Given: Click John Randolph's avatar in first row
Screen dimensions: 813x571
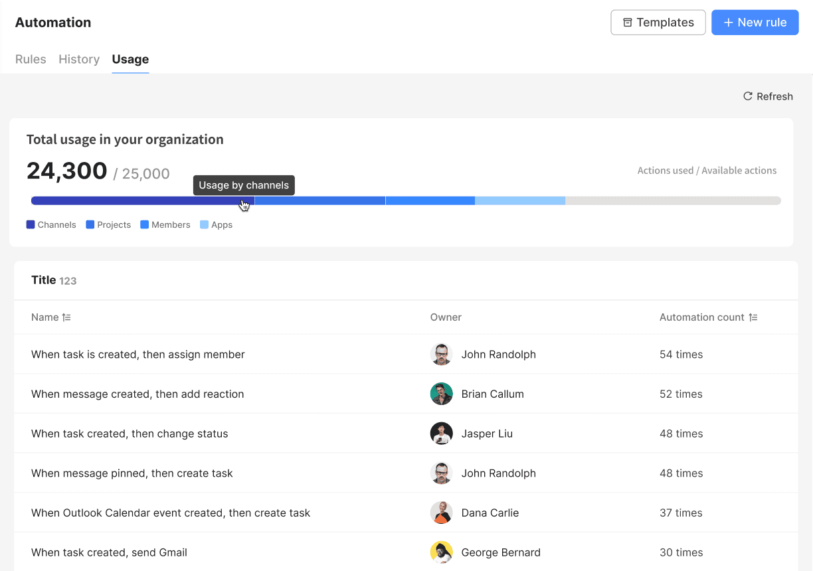Looking at the screenshot, I should coord(441,355).
